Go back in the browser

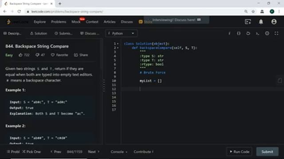[5, 11]
